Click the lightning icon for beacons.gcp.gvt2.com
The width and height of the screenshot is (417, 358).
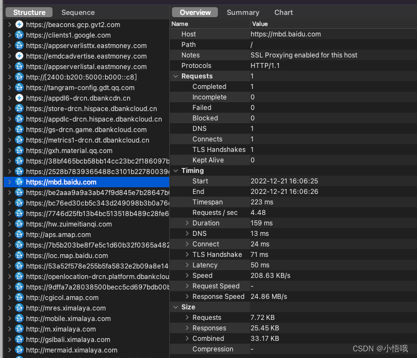tap(19, 24)
